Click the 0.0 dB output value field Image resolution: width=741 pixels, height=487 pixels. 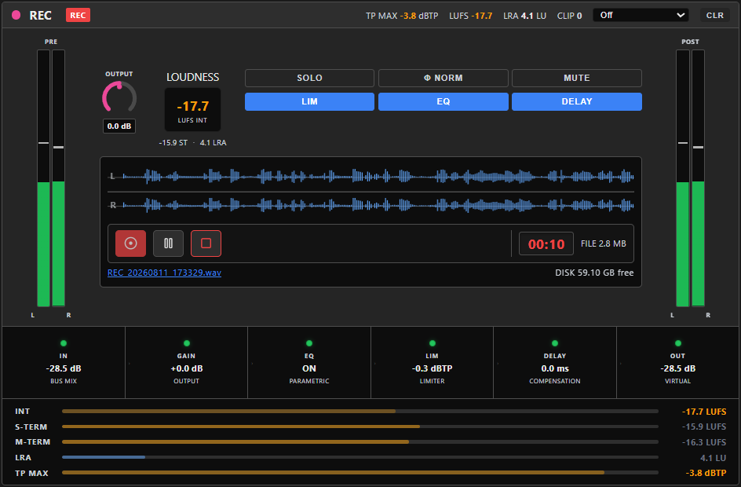pyautogui.click(x=119, y=126)
